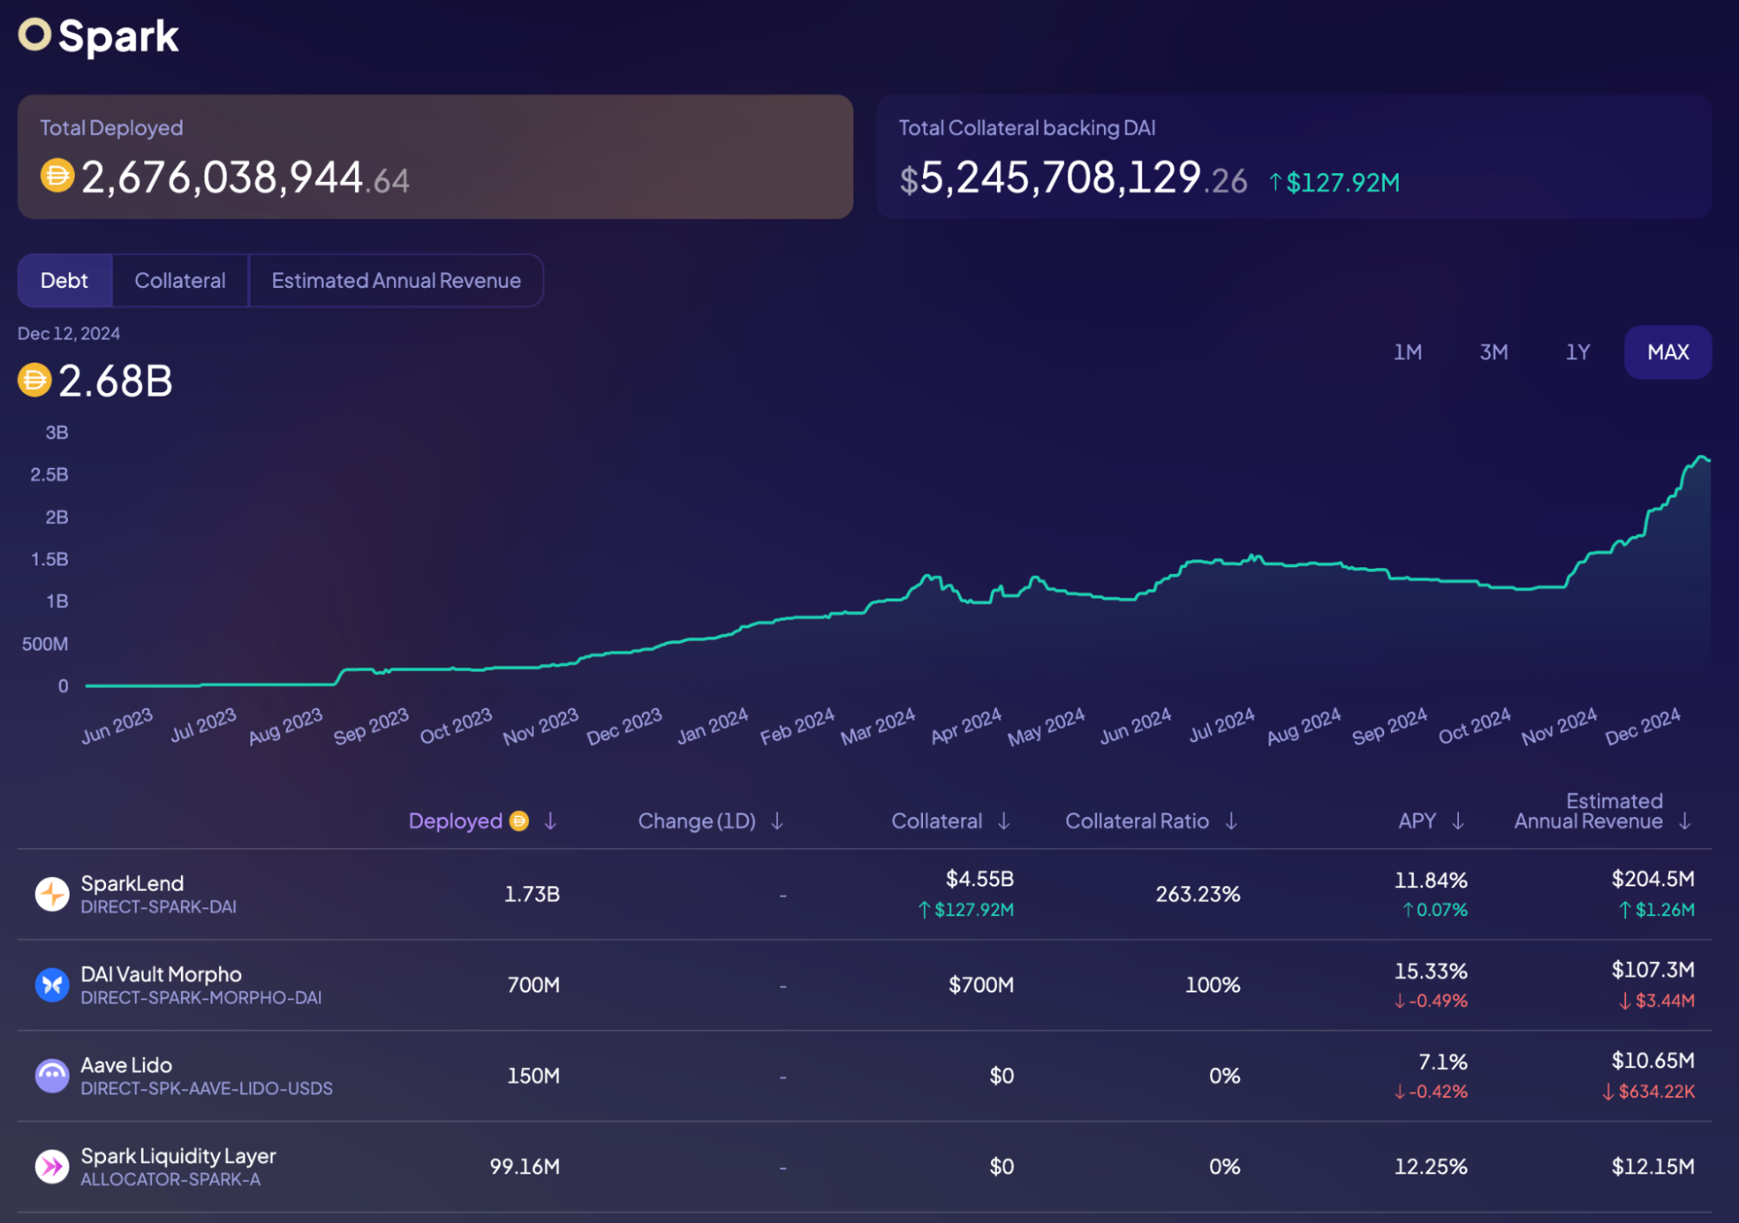Image resolution: width=1739 pixels, height=1223 pixels.
Task: Open the Estimated Annual Revenue tab
Action: coord(396,280)
